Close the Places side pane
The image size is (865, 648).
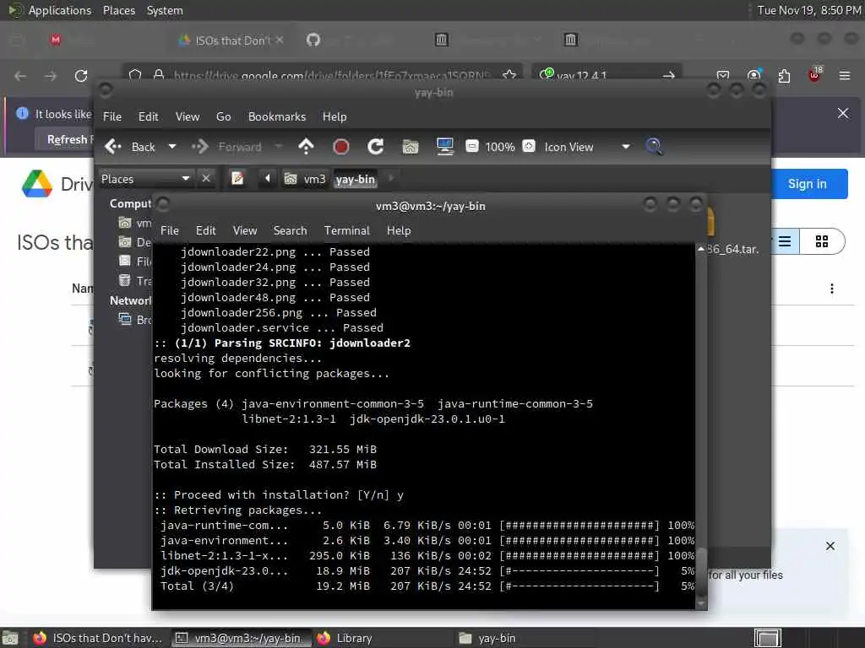(206, 178)
